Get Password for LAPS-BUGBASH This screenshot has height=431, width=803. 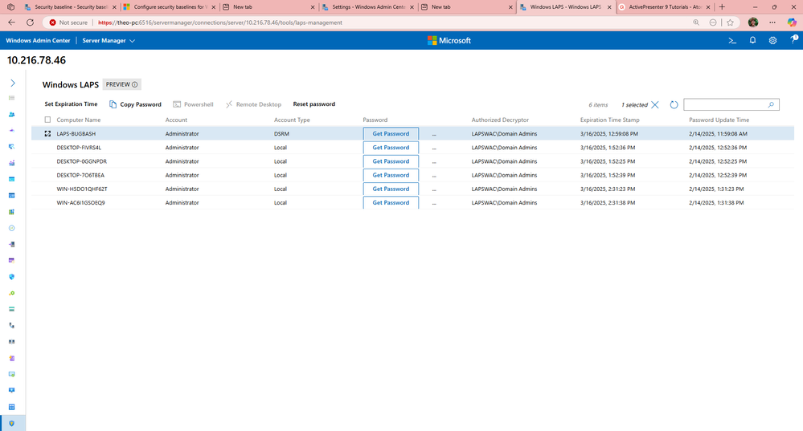click(x=391, y=133)
